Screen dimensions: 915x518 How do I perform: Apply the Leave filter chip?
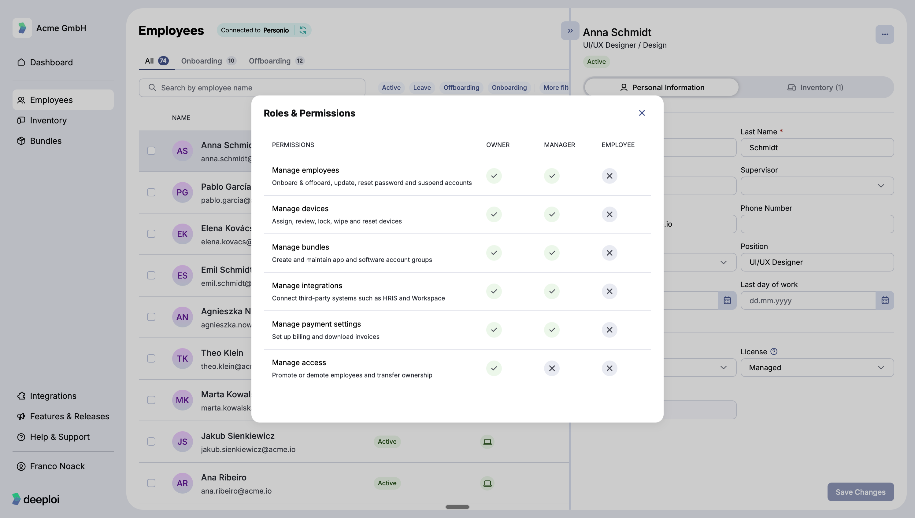(422, 88)
